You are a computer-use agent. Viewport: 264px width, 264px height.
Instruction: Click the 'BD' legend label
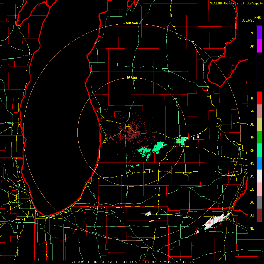[252, 124]
